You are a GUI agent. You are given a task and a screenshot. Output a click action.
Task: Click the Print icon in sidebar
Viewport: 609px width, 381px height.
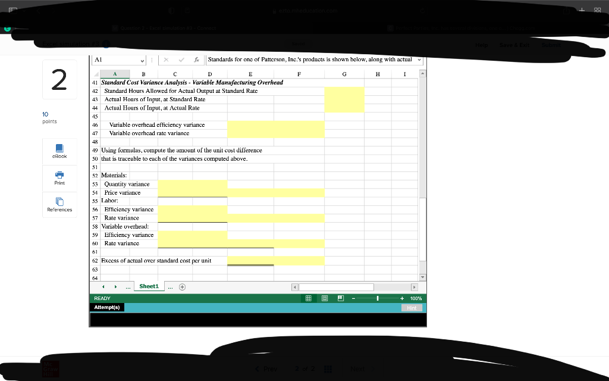[x=59, y=178]
